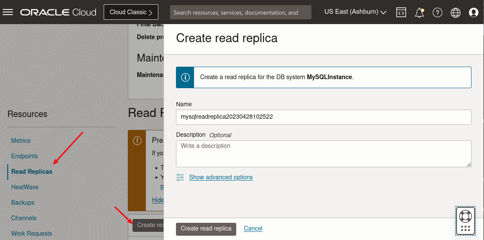The height and width of the screenshot is (240, 484).
Task: Open the help question mark menu
Action: [438, 12]
